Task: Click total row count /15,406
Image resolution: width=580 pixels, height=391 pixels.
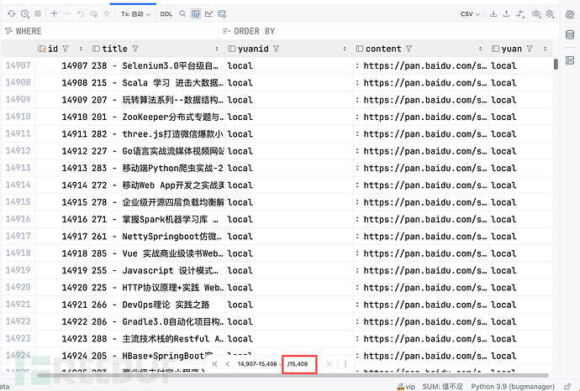Action: [298, 364]
